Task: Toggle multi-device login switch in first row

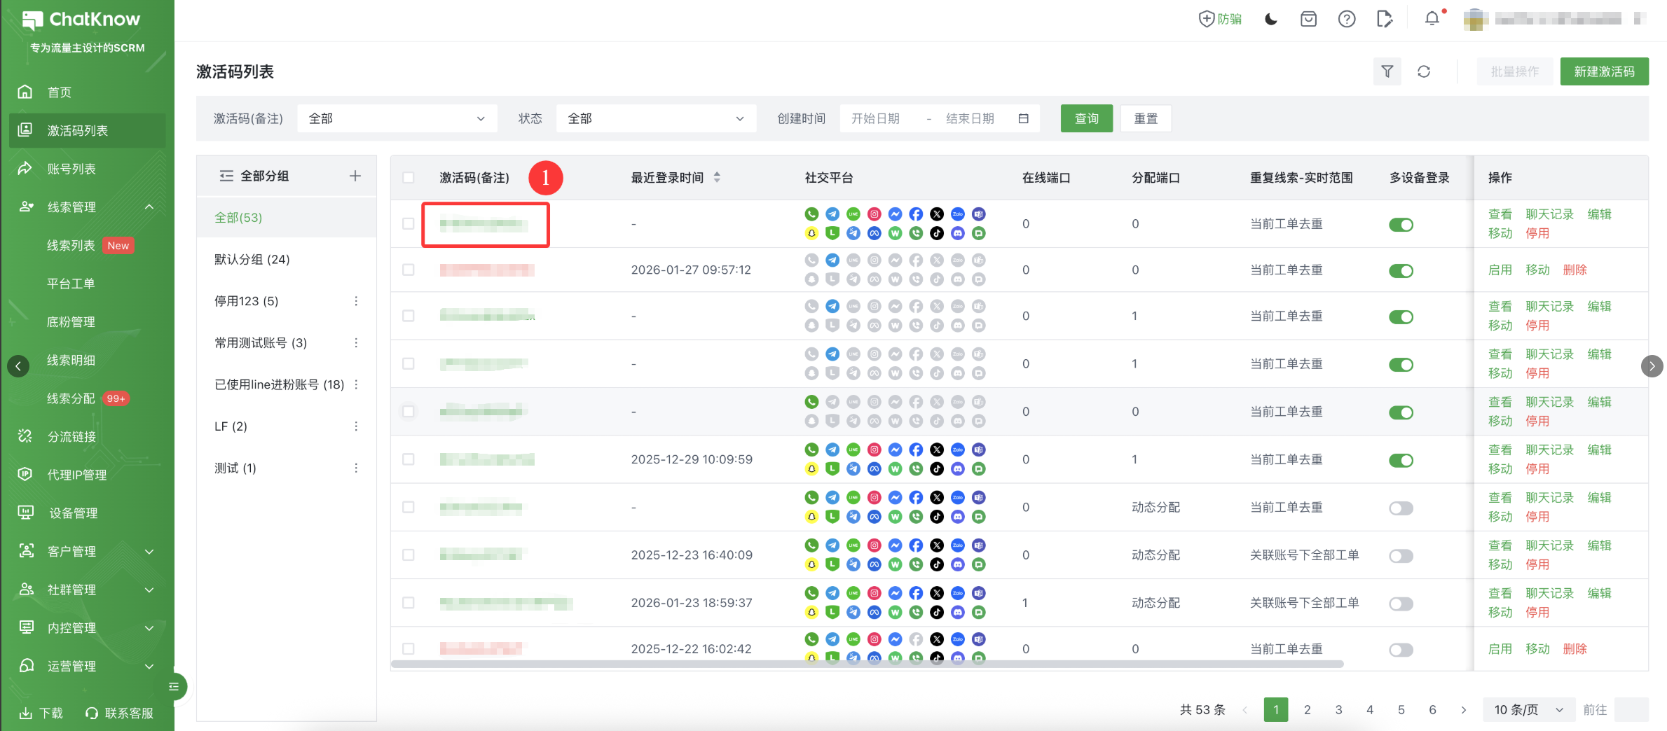Action: (1401, 225)
